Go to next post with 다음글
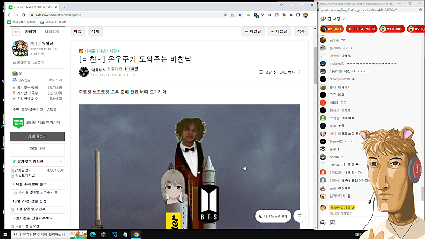425x239 pixels. coord(279,31)
